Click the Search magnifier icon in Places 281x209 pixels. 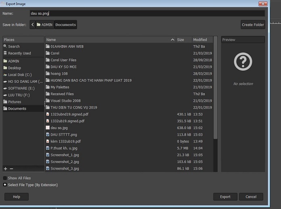5,46
